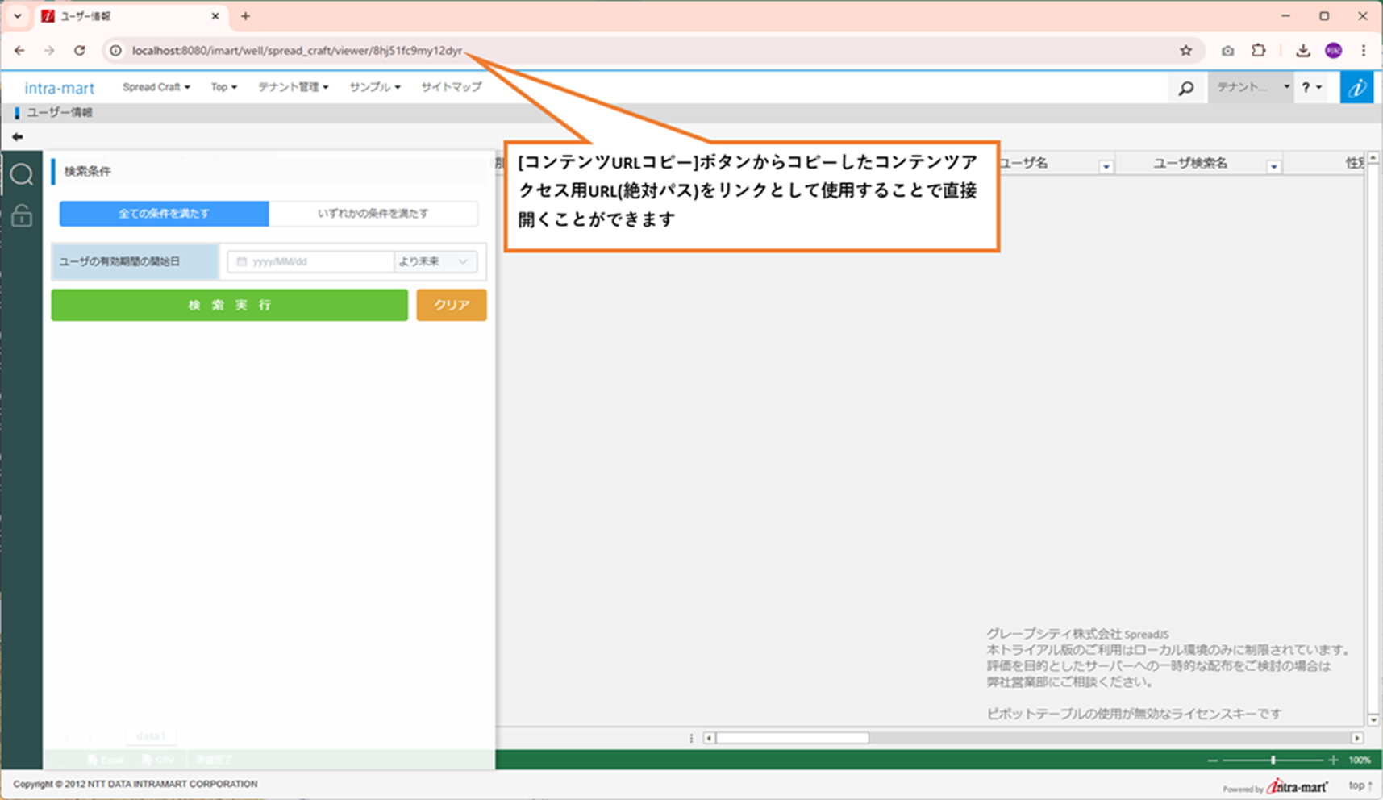1383x800 pixels.
Task: Click the zoom slider in the status bar
Action: click(1273, 760)
